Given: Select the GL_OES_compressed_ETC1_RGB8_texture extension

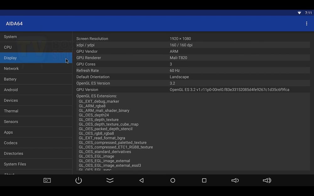Looking at the screenshot, I should [x=116, y=147].
